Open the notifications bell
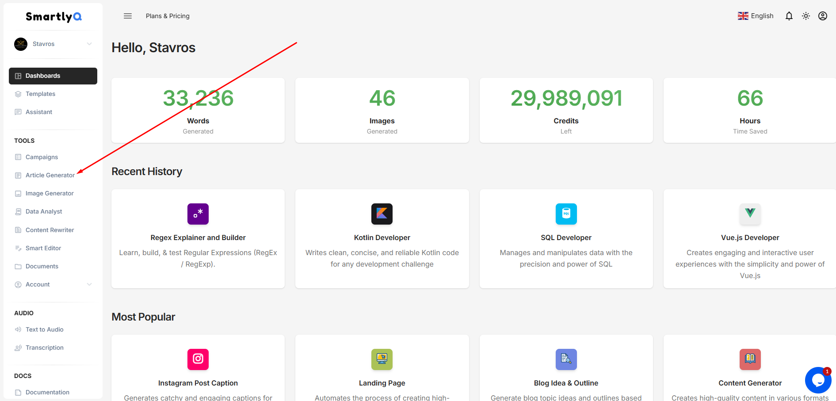This screenshot has height=401, width=836. (789, 16)
